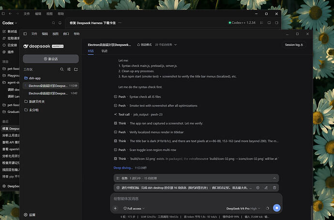The image size is (334, 220).
Task: Open 视图 menu in Codex window
Action: (x=49, y=14)
